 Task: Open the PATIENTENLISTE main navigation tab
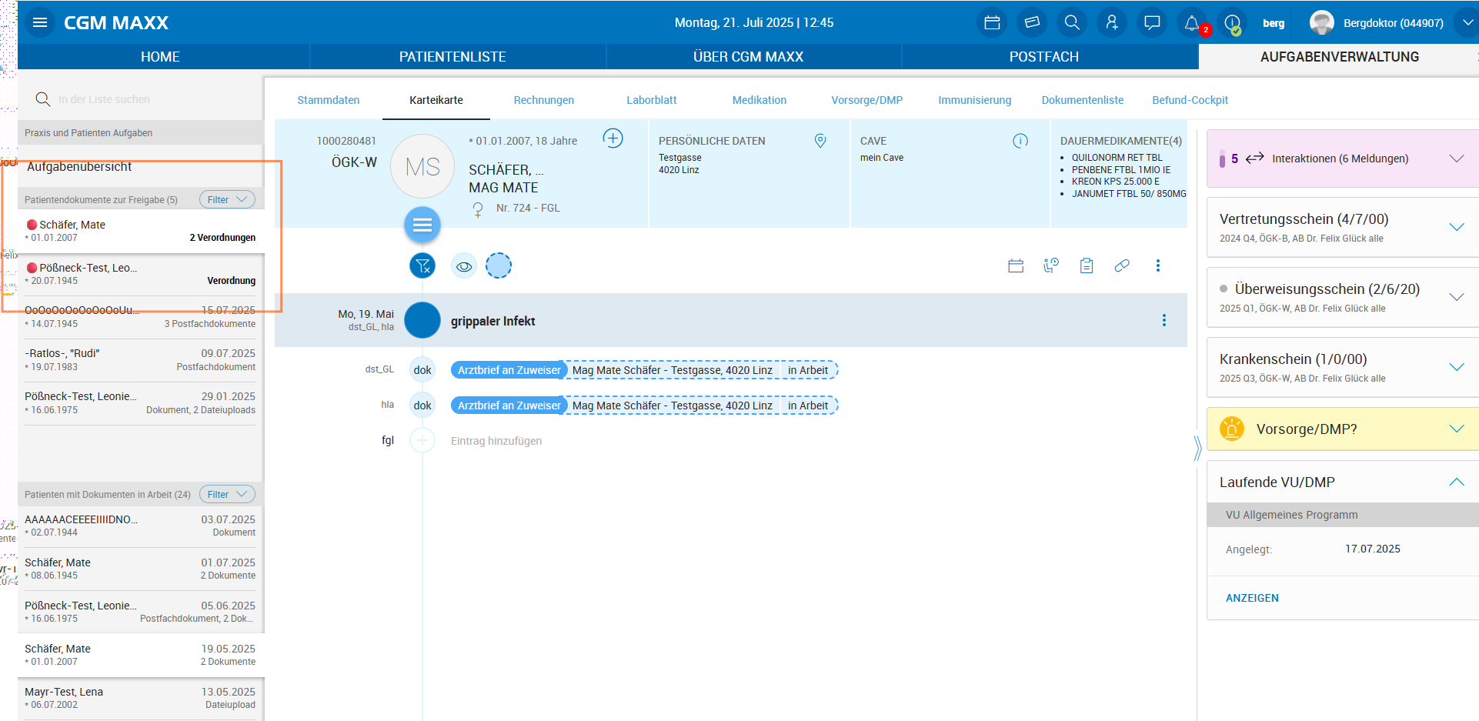(x=452, y=57)
